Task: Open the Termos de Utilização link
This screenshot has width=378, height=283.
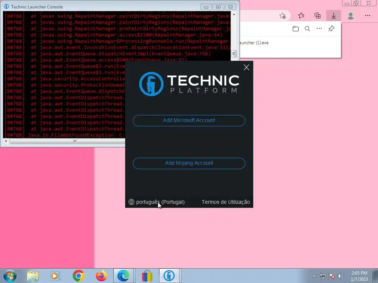Action: tap(226, 202)
